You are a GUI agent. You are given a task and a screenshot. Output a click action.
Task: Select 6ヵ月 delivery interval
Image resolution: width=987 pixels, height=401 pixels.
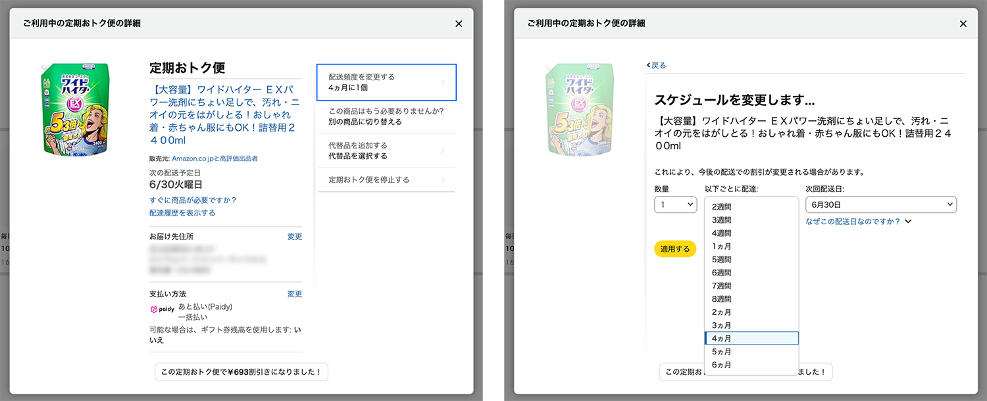751,364
